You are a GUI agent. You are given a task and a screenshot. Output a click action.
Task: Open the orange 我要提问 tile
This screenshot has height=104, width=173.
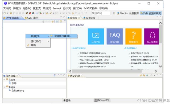[x=133, y=36]
